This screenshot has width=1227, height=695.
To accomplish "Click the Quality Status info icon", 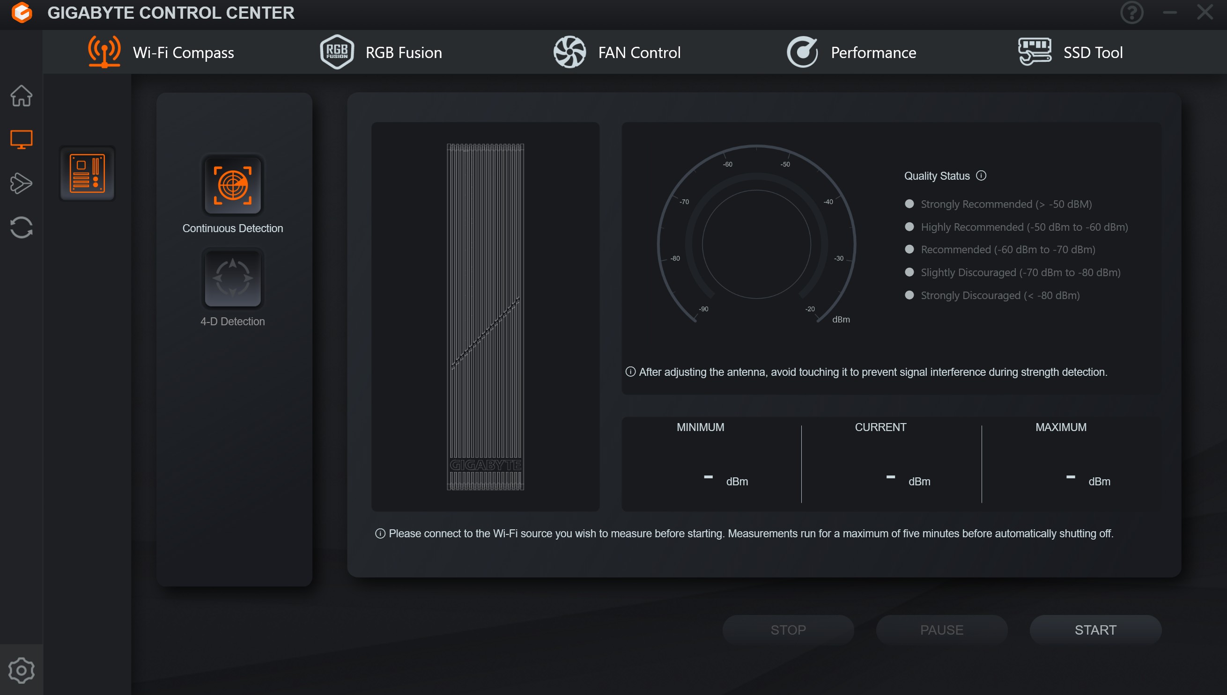I will click(x=981, y=176).
